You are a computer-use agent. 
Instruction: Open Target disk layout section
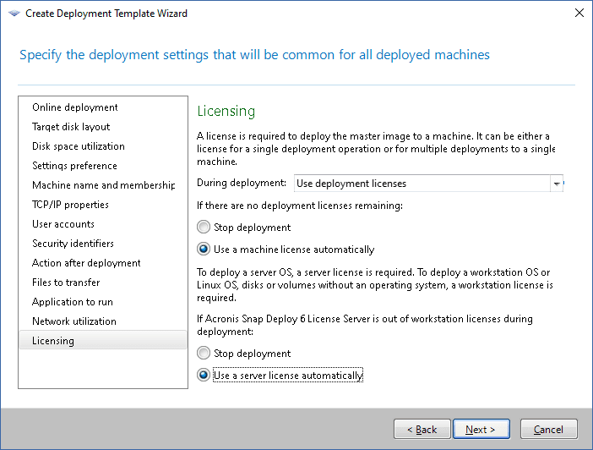point(71,127)
